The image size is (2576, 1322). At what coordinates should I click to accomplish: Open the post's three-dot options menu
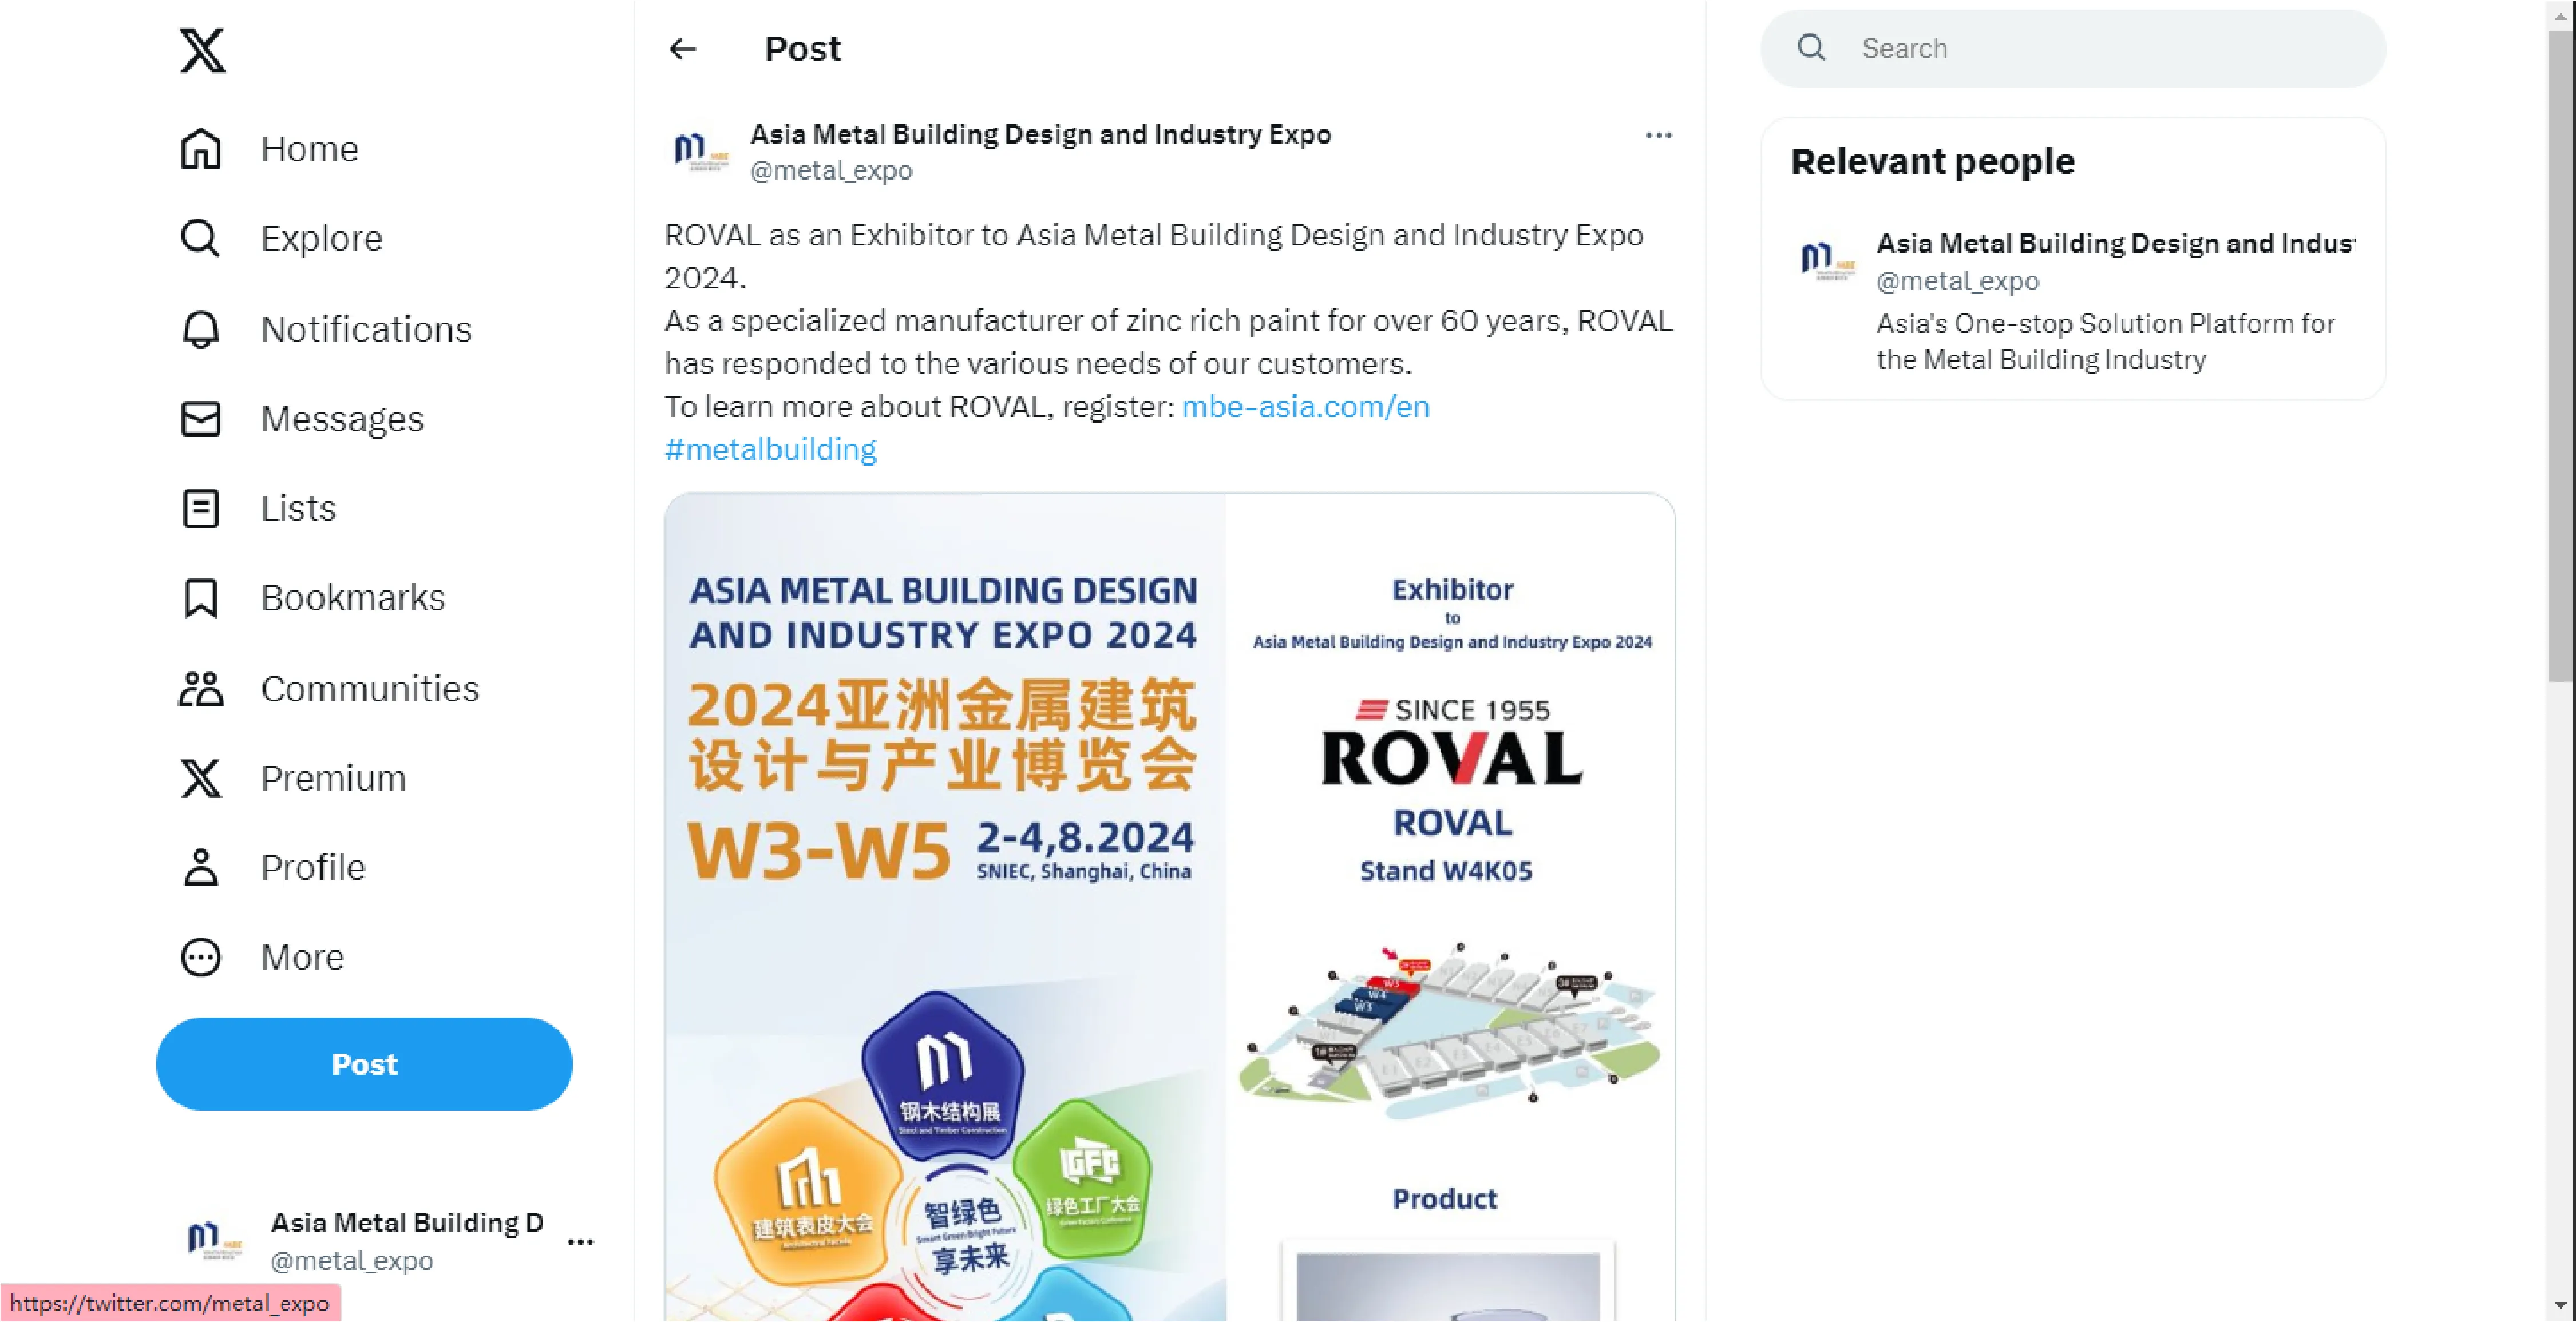pyautogui.click(x=1659, y=136)
